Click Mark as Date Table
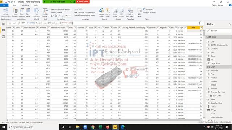The image size is (232, 130). 130,13
